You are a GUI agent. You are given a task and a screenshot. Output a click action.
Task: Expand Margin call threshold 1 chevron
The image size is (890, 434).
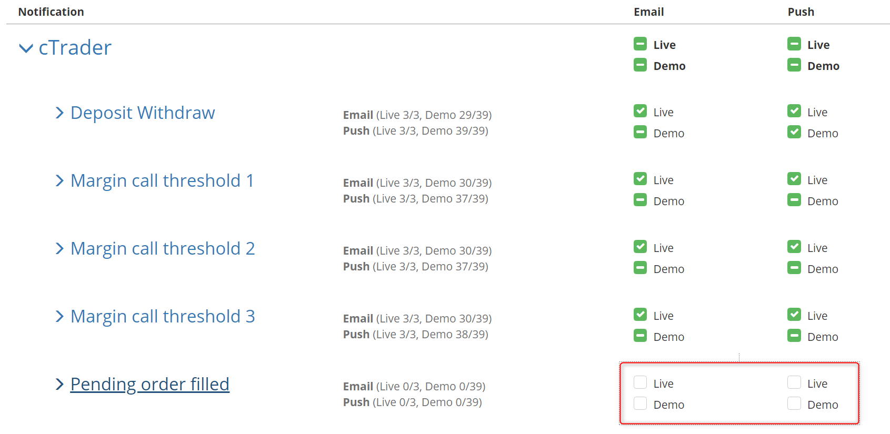[59, 180]
